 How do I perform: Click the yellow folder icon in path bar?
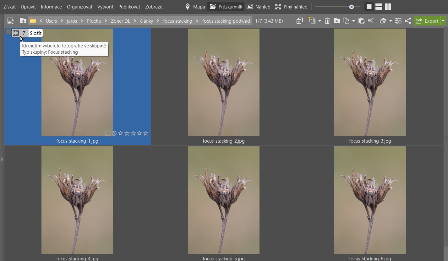33,21
